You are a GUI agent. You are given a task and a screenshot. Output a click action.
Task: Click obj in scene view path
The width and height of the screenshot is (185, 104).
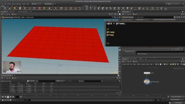pyautogui.click(x=8, y=14)
